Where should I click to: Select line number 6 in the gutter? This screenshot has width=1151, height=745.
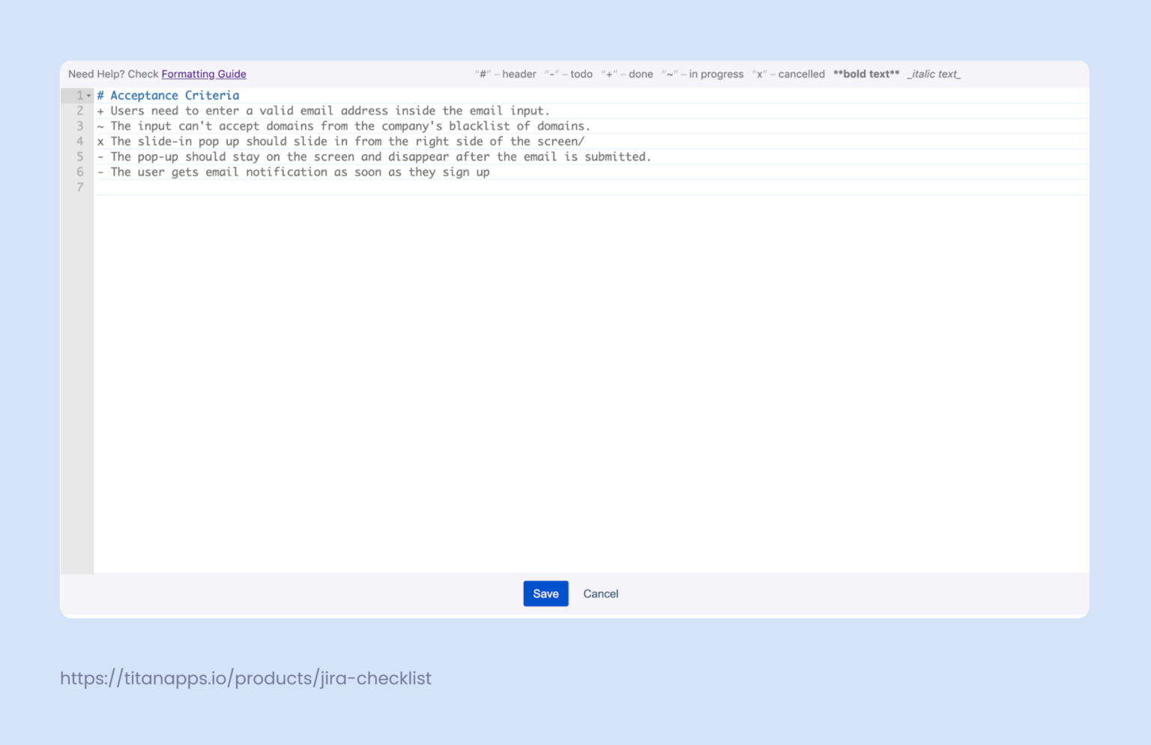pos(79,172)
